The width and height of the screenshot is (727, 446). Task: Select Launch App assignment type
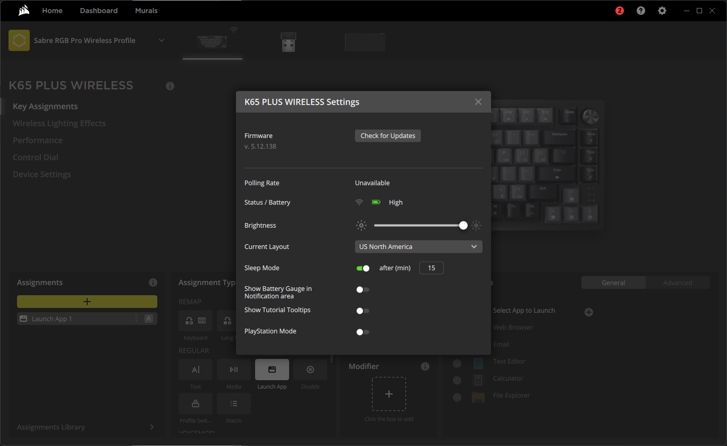272,370
